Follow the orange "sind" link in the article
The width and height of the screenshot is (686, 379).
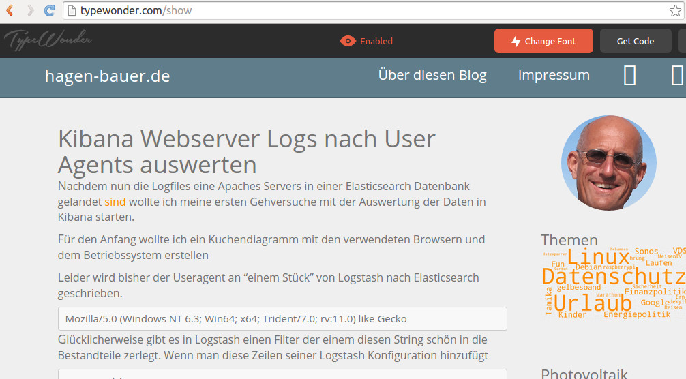click(115, 202)
